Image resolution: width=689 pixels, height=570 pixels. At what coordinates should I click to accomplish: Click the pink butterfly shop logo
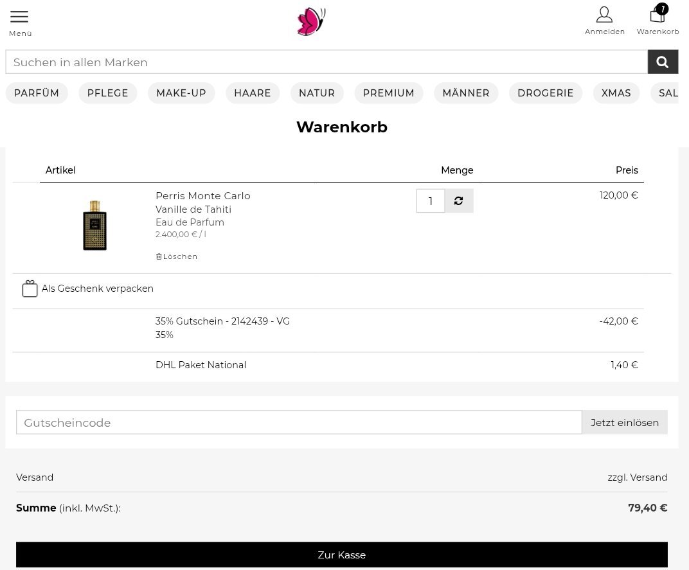point(311,22)
